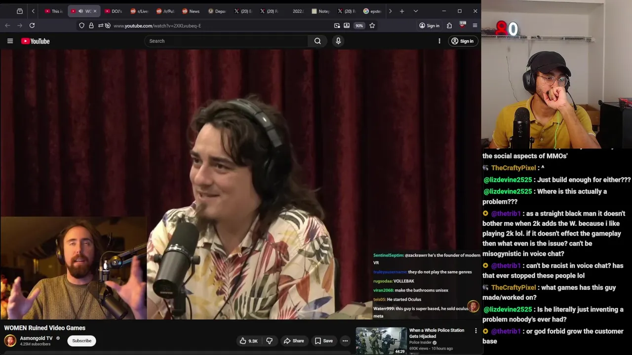Click the YouTube search magnifier button

coord(317,41)
